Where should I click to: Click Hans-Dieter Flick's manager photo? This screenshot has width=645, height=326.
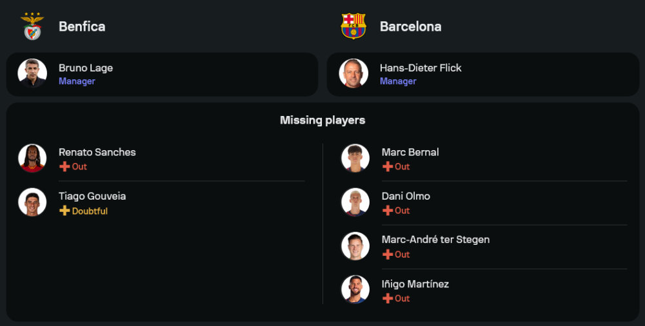353,73
